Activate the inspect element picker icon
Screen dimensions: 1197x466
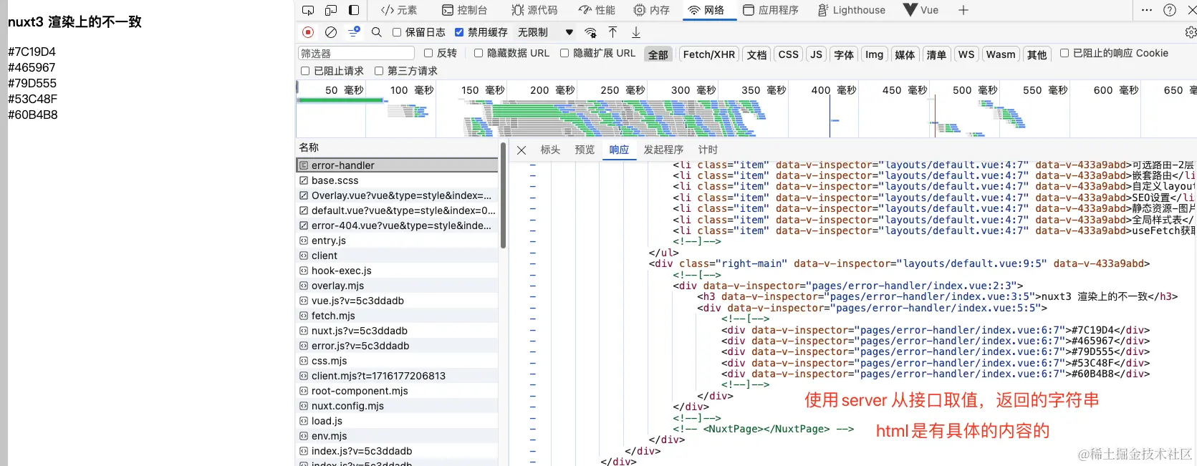point(308,10)
